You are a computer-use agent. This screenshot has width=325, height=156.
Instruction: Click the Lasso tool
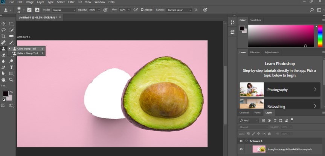[x=3, y=30]
